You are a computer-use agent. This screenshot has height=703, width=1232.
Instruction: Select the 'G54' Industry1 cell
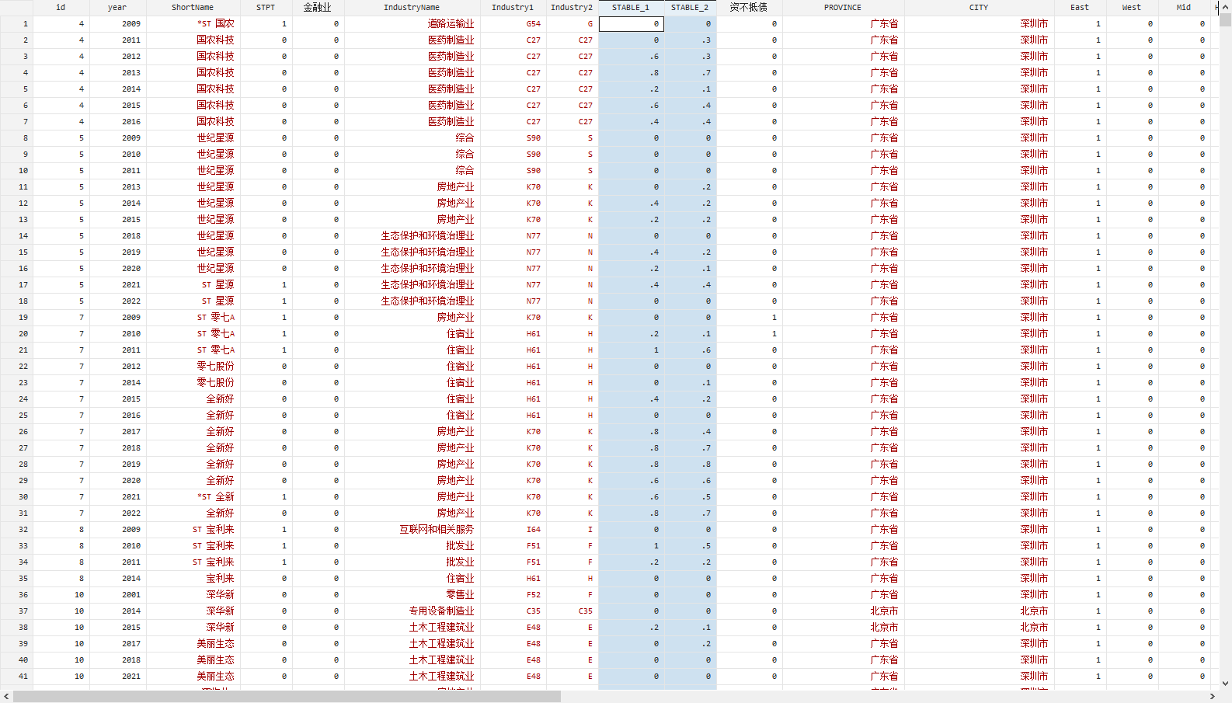pos(513,24)
